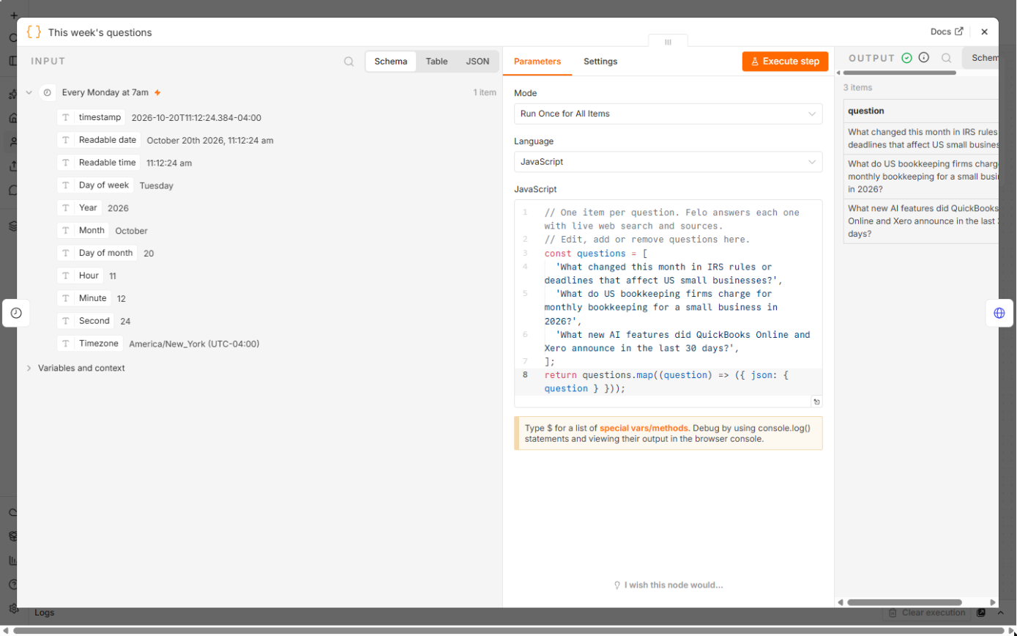Switch to the Parameters tab

[x=537, y=62]
